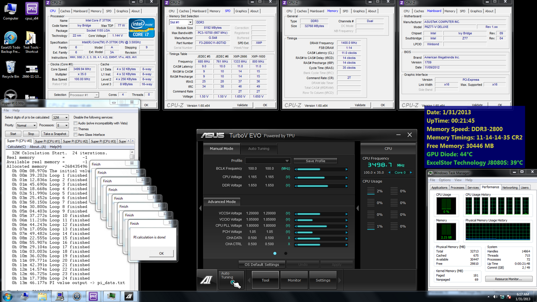Screen dimensions: 537x302
Task: Click OS Default Settings button
Action: click(262, 265)
